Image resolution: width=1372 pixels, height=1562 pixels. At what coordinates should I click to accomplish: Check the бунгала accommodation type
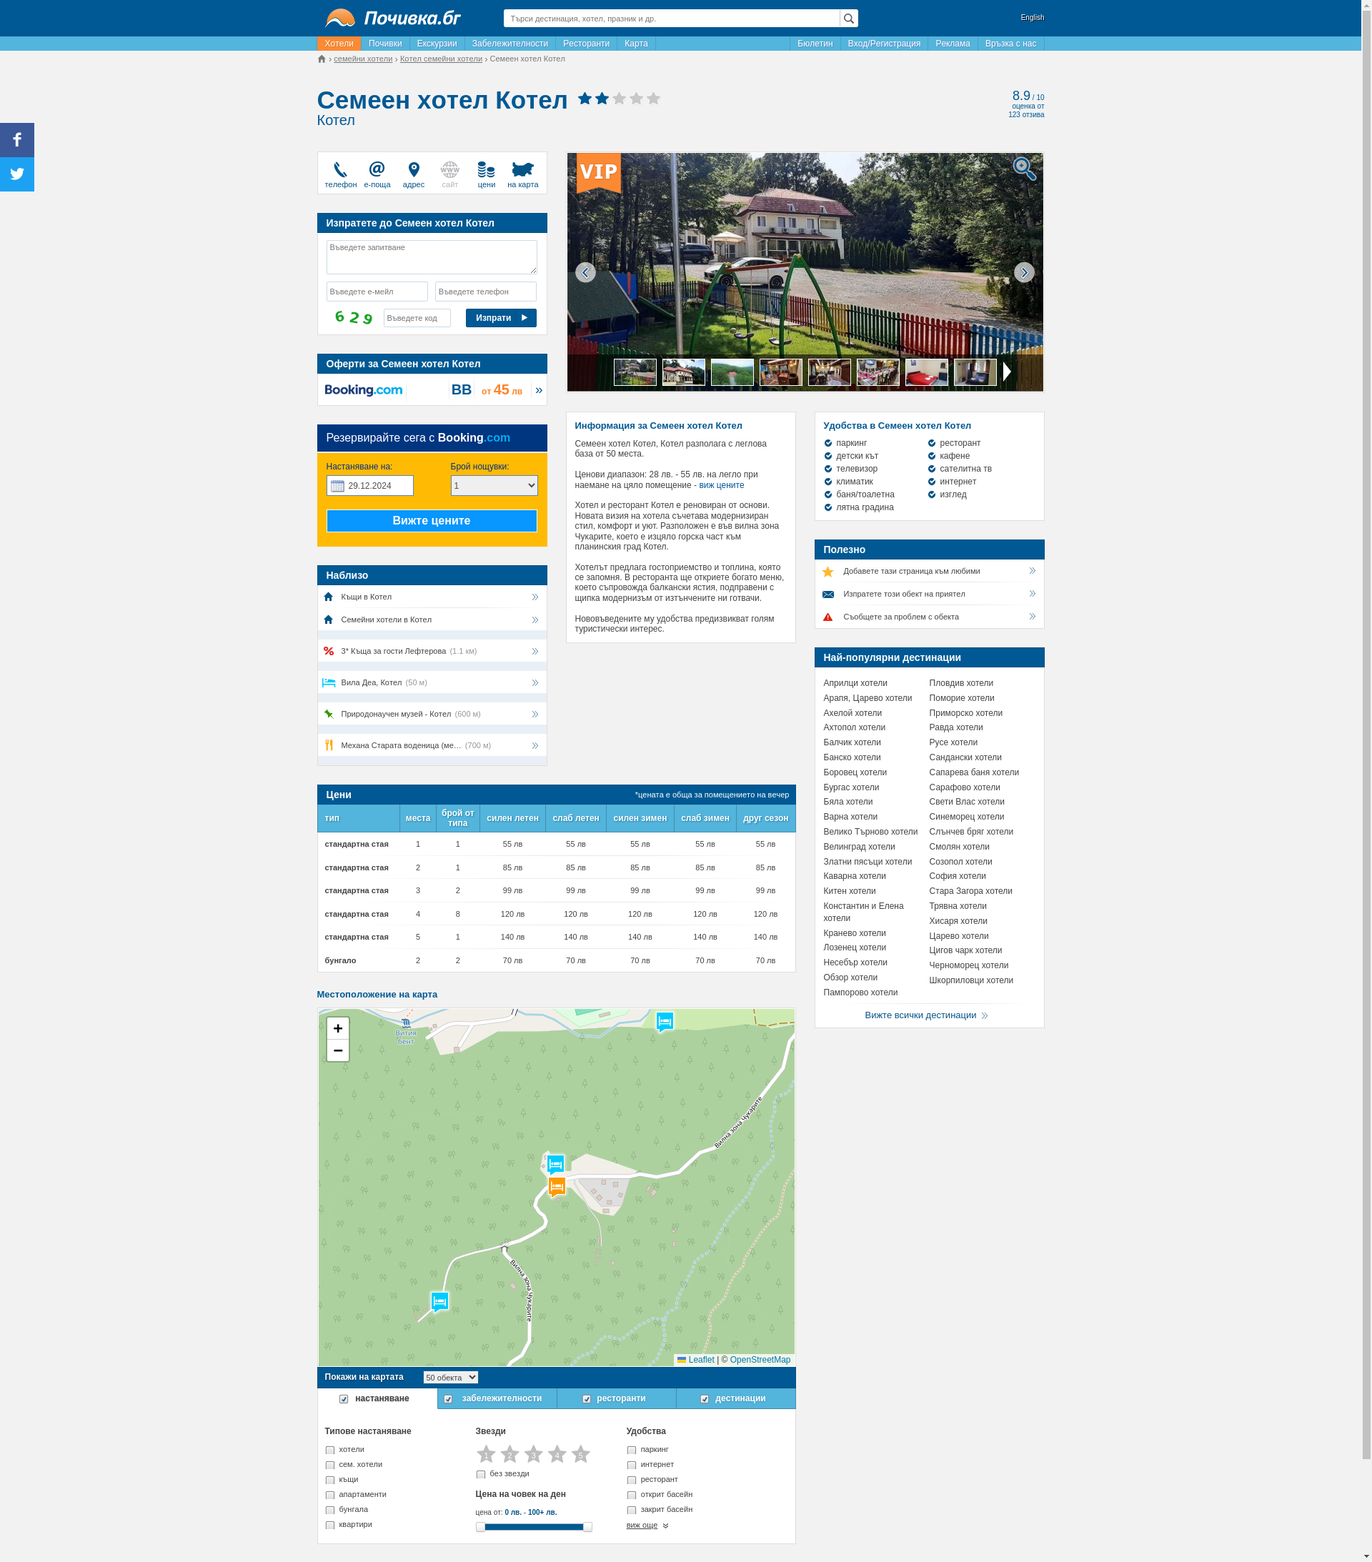[330, 1510]
